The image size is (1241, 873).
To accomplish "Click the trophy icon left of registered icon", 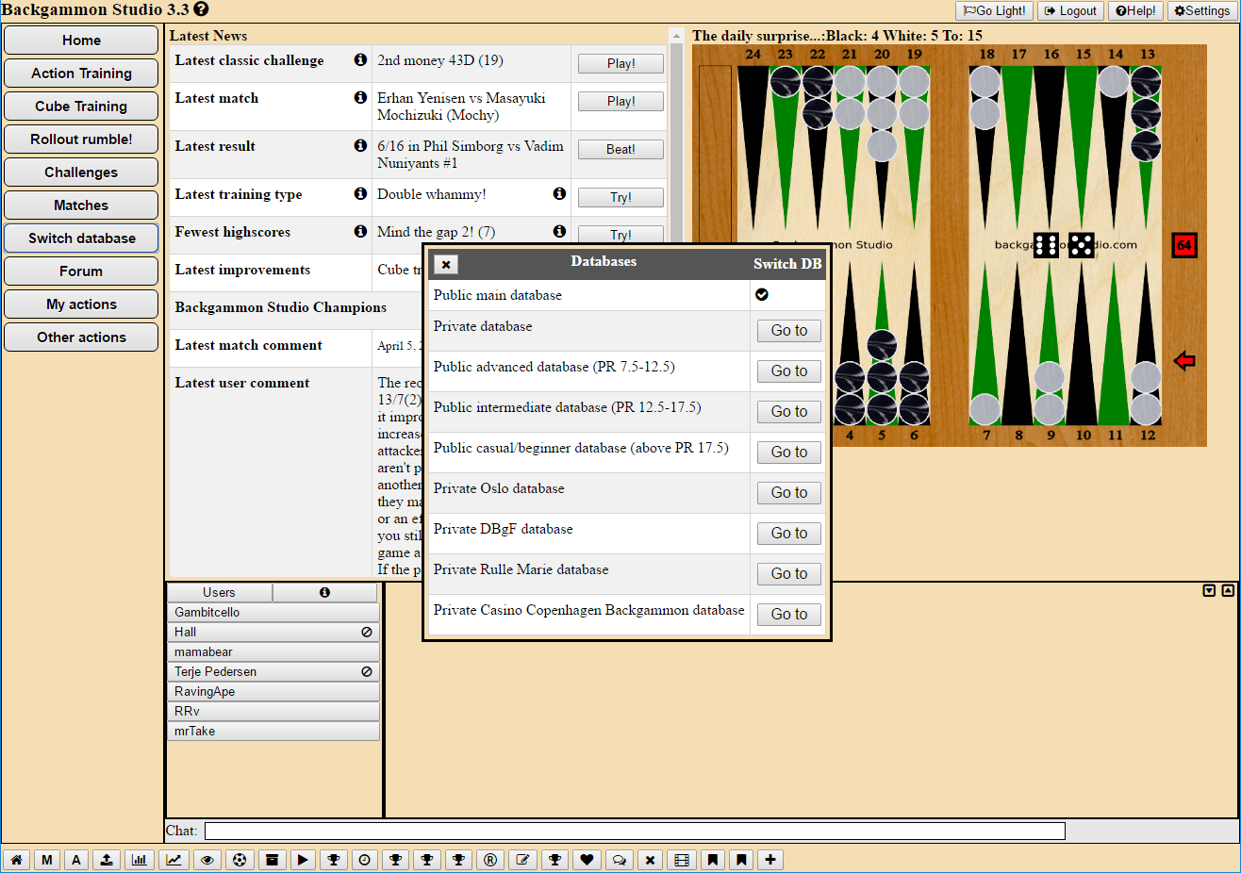I will (x=458, y=860).
